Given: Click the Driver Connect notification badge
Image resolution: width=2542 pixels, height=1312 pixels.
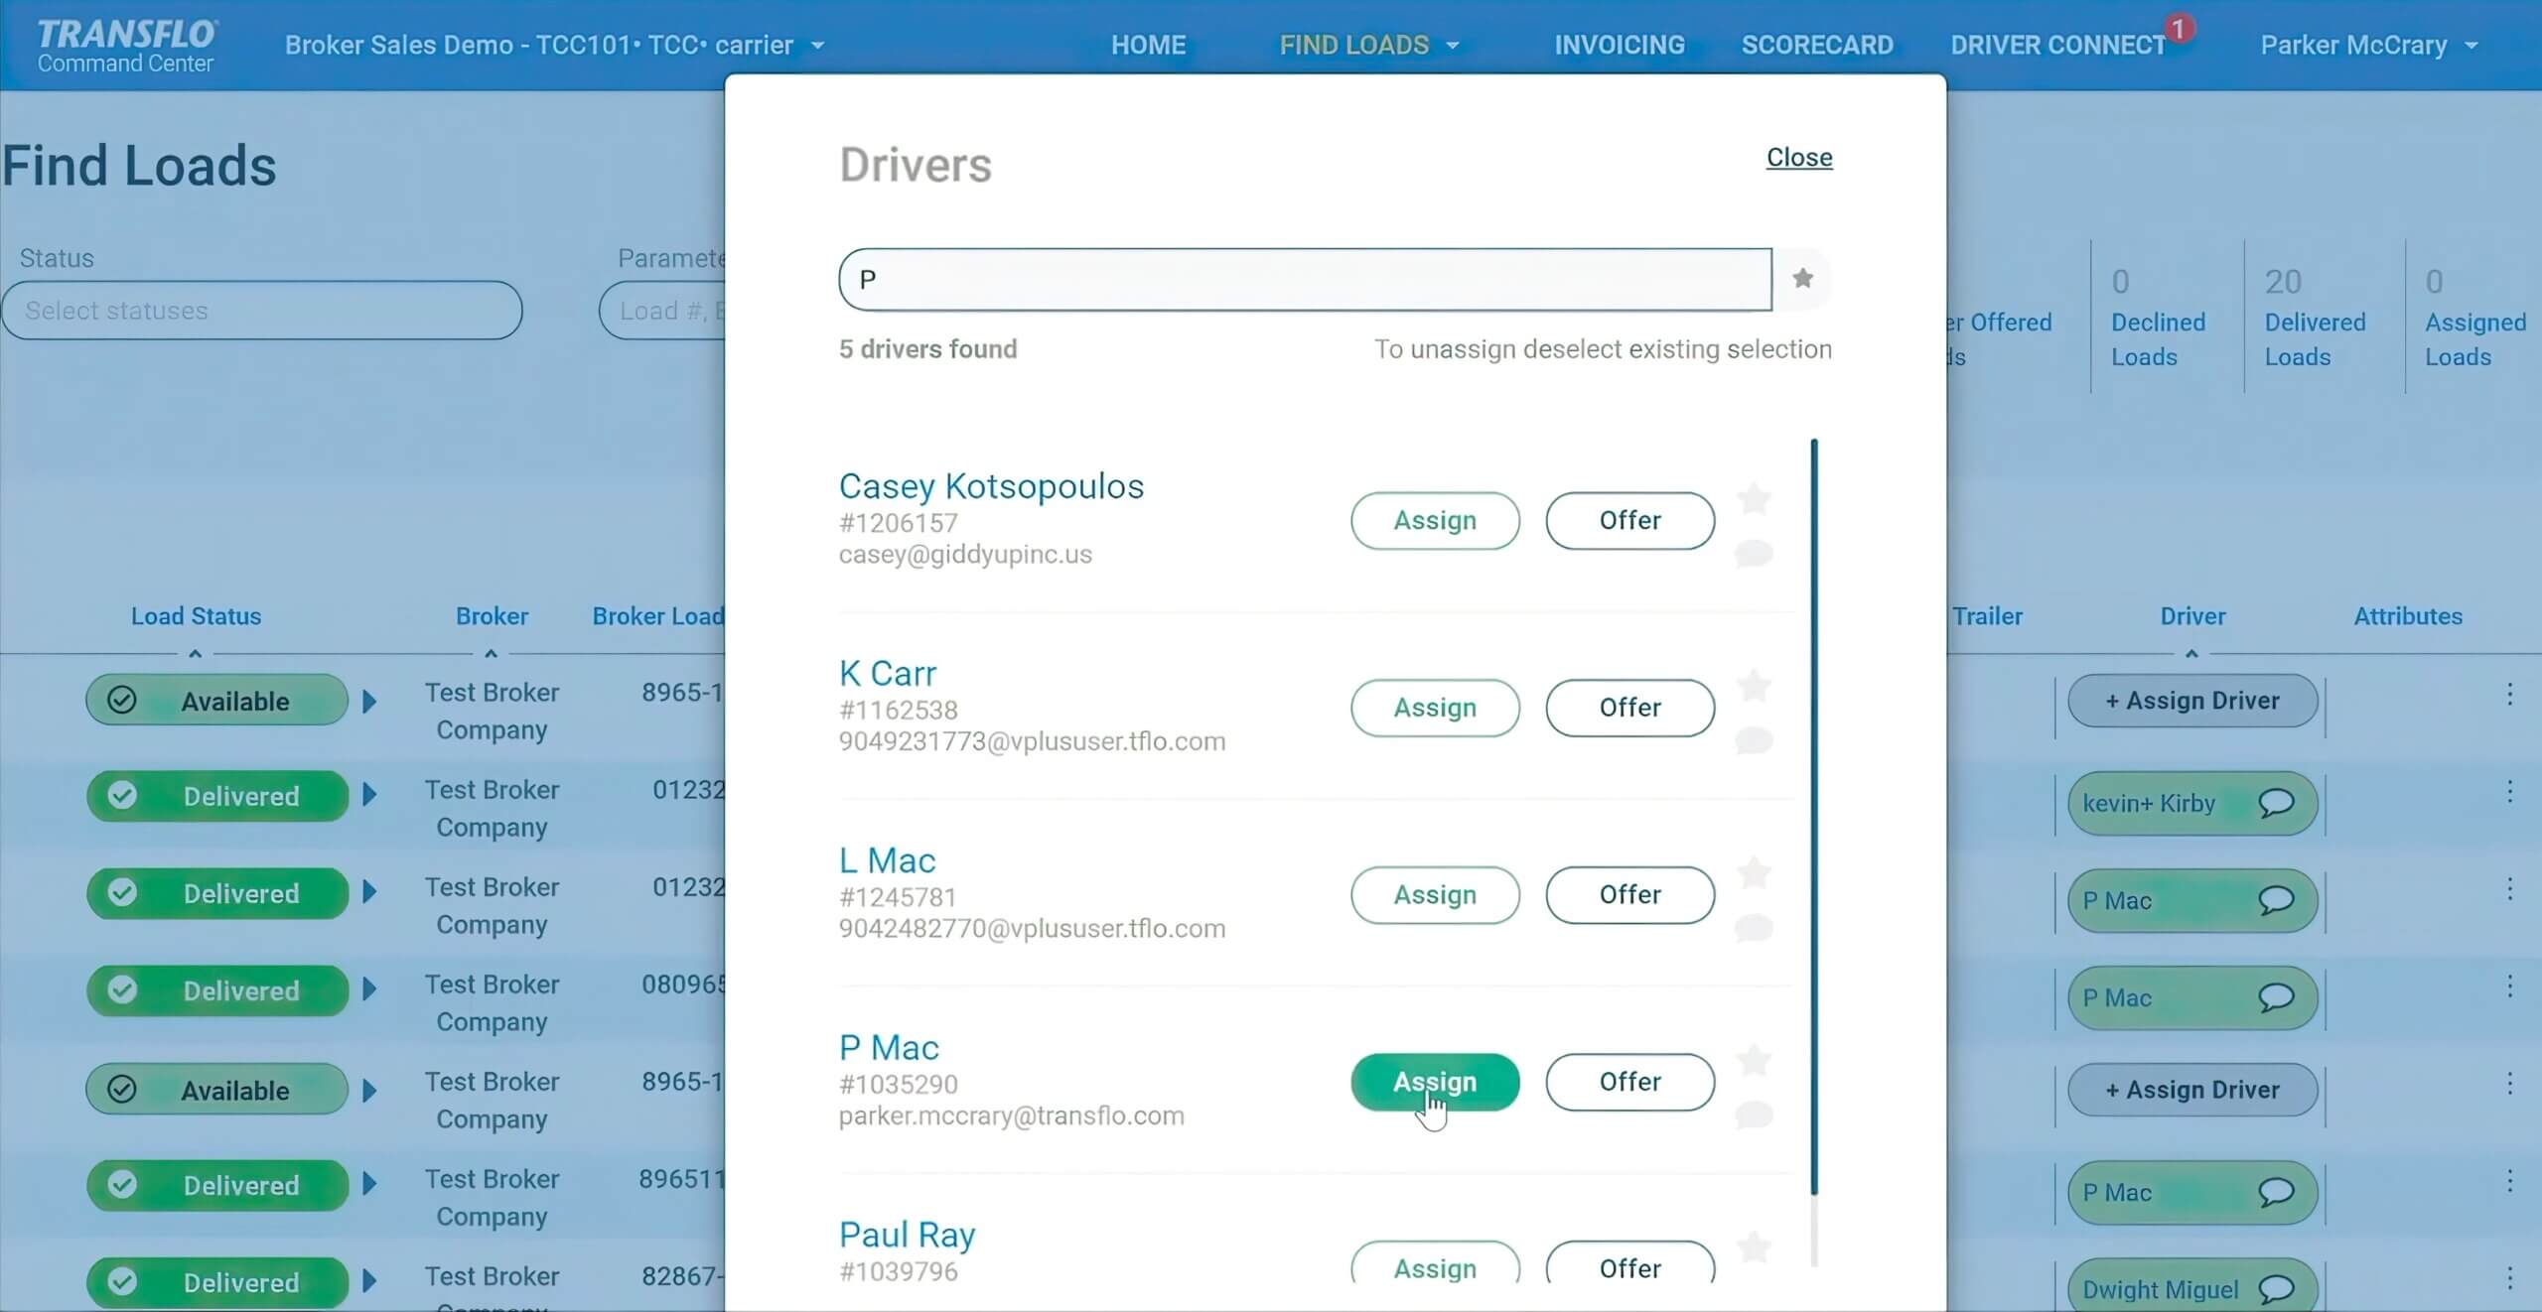Looking at the screenshot, I should [2179, 29].
